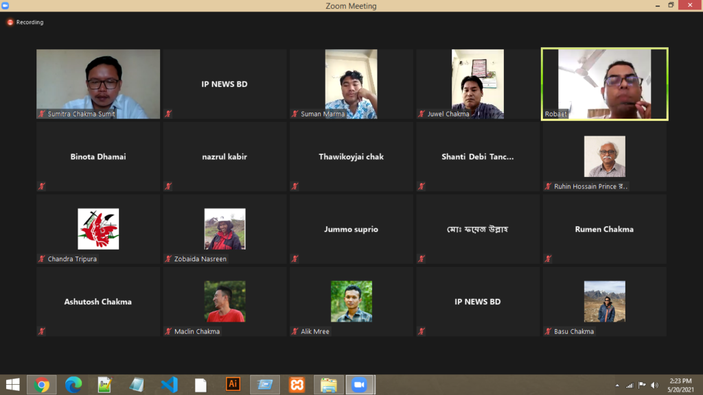Select the nazrul kabir participant name
The image size is (703, 395).
[224, 157]
